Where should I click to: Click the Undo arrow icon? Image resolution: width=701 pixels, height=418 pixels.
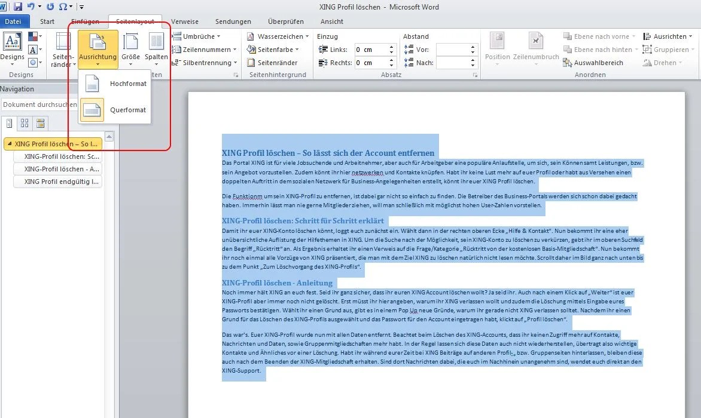(x=31, y=7)
